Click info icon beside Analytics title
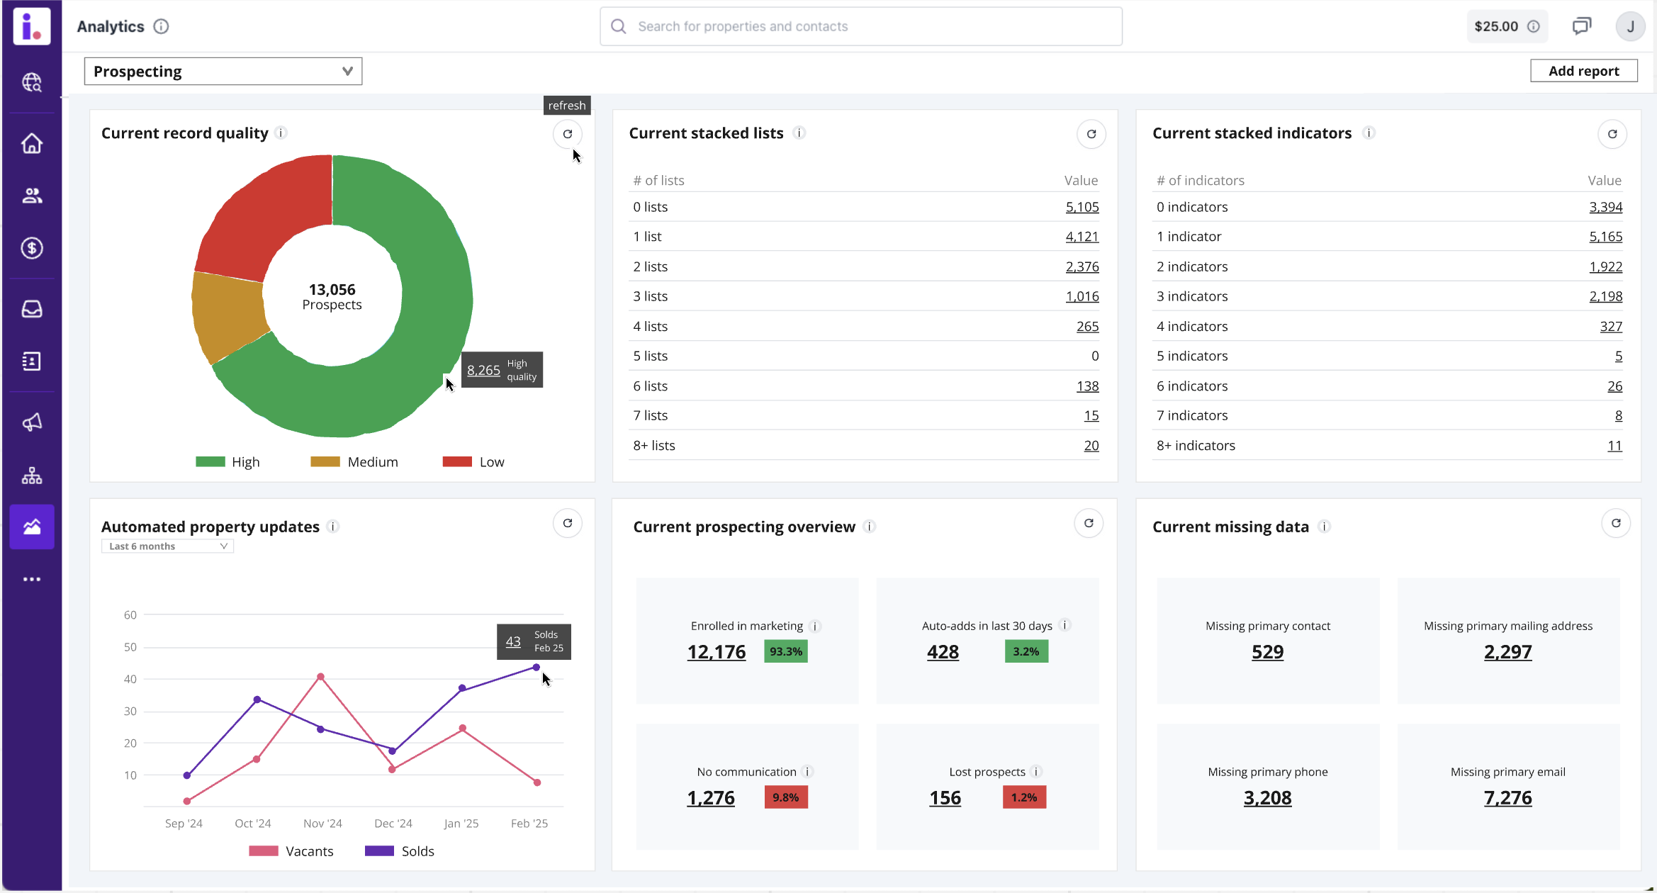Screen dimensions: 1657x893 pyautogui.click(x=162, y=26)
